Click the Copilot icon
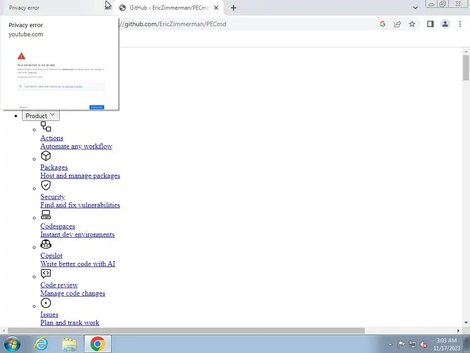The image size is (470, 353). [x=46, y=244]
